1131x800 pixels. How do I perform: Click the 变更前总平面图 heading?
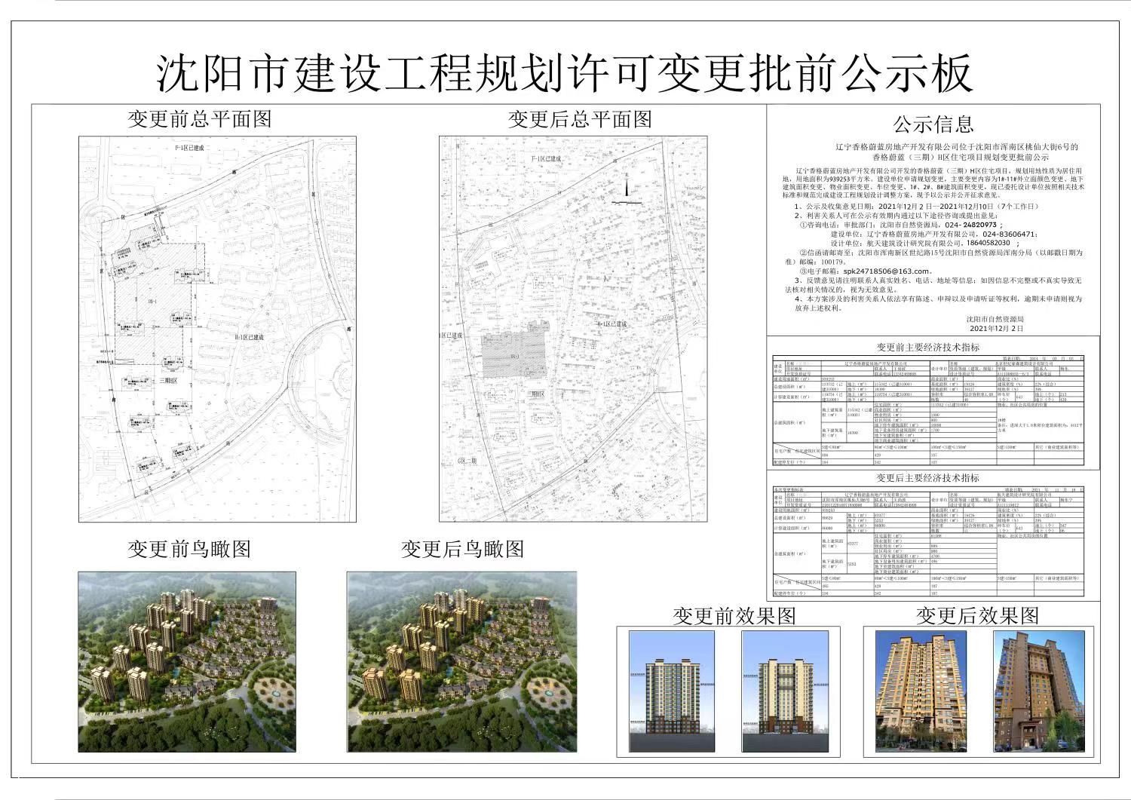[x=199, y=119]
